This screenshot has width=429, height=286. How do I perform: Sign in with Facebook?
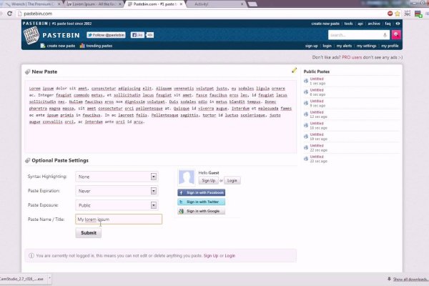202,192
